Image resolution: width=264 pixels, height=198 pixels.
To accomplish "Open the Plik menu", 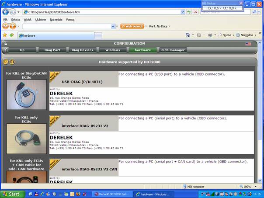I will click(5, 20).
